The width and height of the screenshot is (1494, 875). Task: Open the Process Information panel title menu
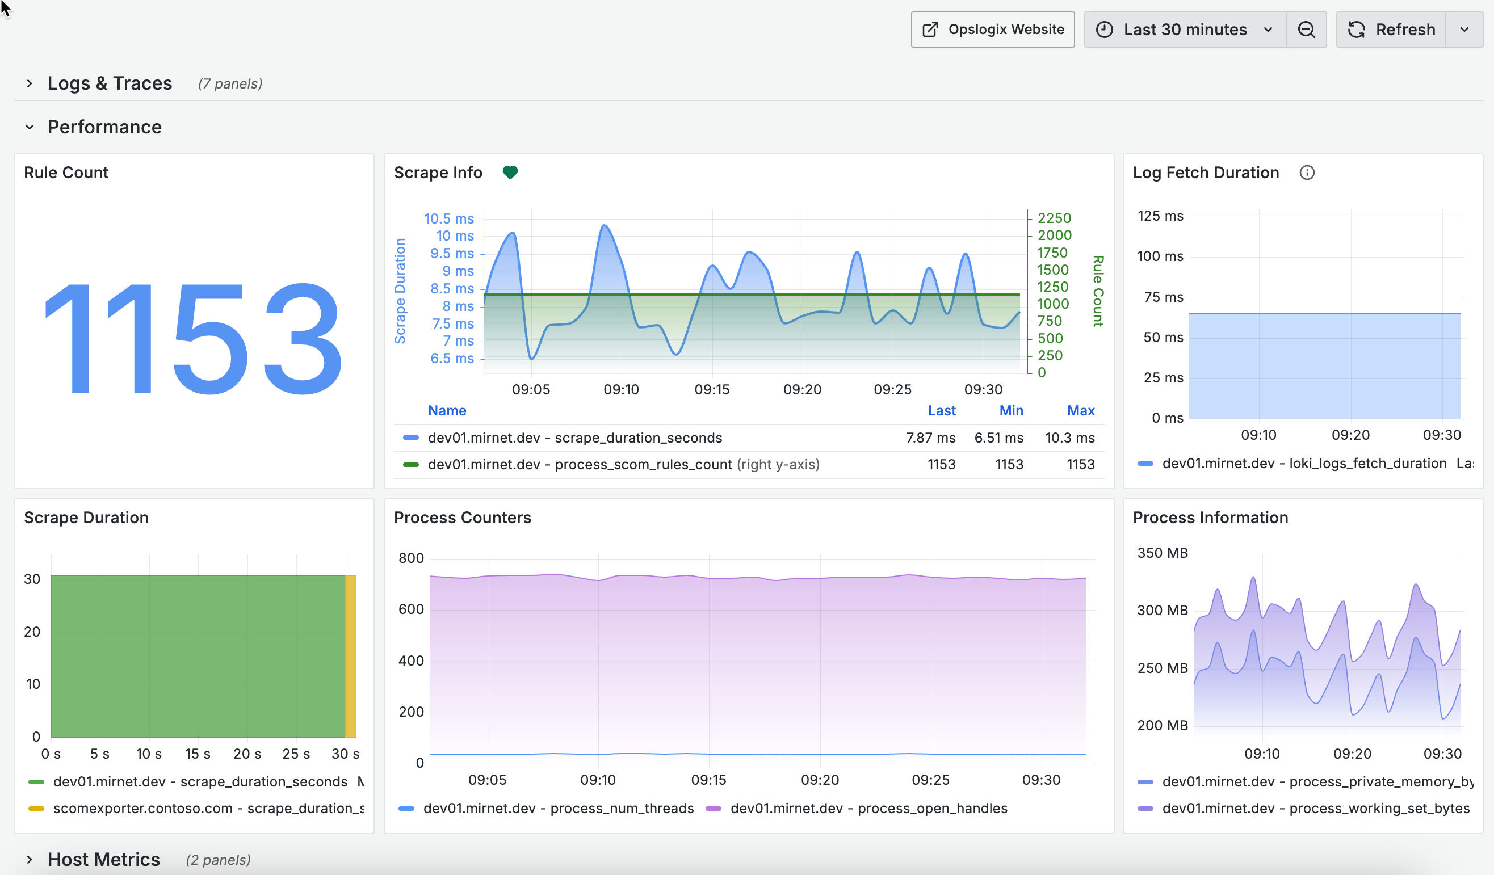1210,517
